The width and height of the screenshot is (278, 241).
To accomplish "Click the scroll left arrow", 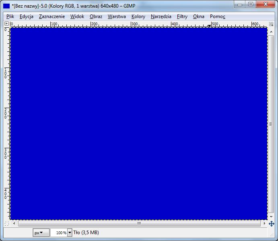I will point(14,223).
